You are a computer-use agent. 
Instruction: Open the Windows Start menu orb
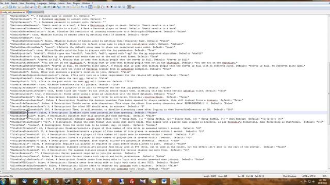click(3, 181)
